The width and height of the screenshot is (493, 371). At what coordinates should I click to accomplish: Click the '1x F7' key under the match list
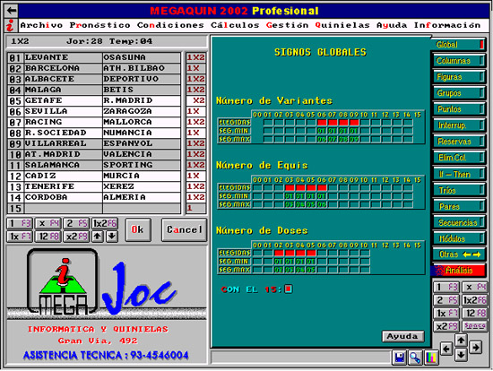point(20,237)
